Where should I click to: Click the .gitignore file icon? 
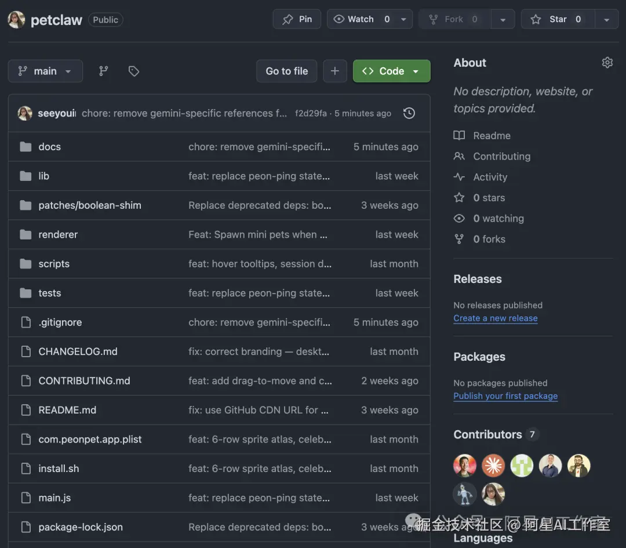coord(26,322)
